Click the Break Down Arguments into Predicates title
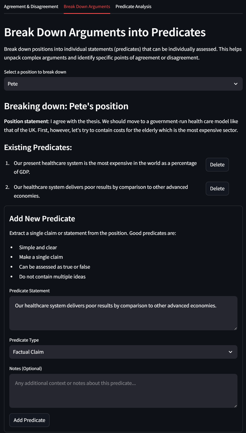Image resolution: width=246 pixels, height=433 pixels. [x=105, y=32]
